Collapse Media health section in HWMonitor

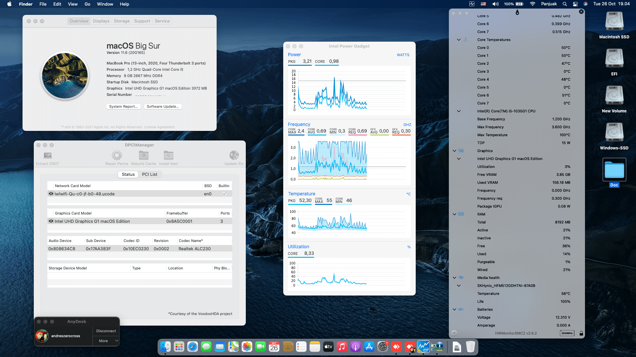click(x=454, y=278)
